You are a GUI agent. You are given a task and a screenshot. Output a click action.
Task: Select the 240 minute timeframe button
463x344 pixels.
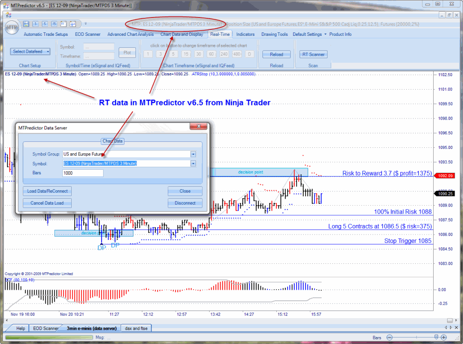tap(224, 54)
